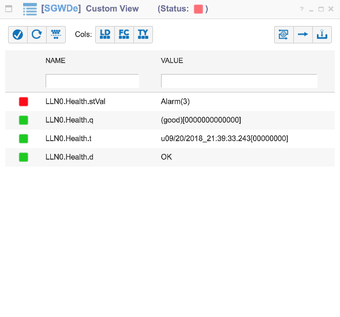
Task: Select the LLN0.Health.d name cell
Action: (x=69, y=157)
